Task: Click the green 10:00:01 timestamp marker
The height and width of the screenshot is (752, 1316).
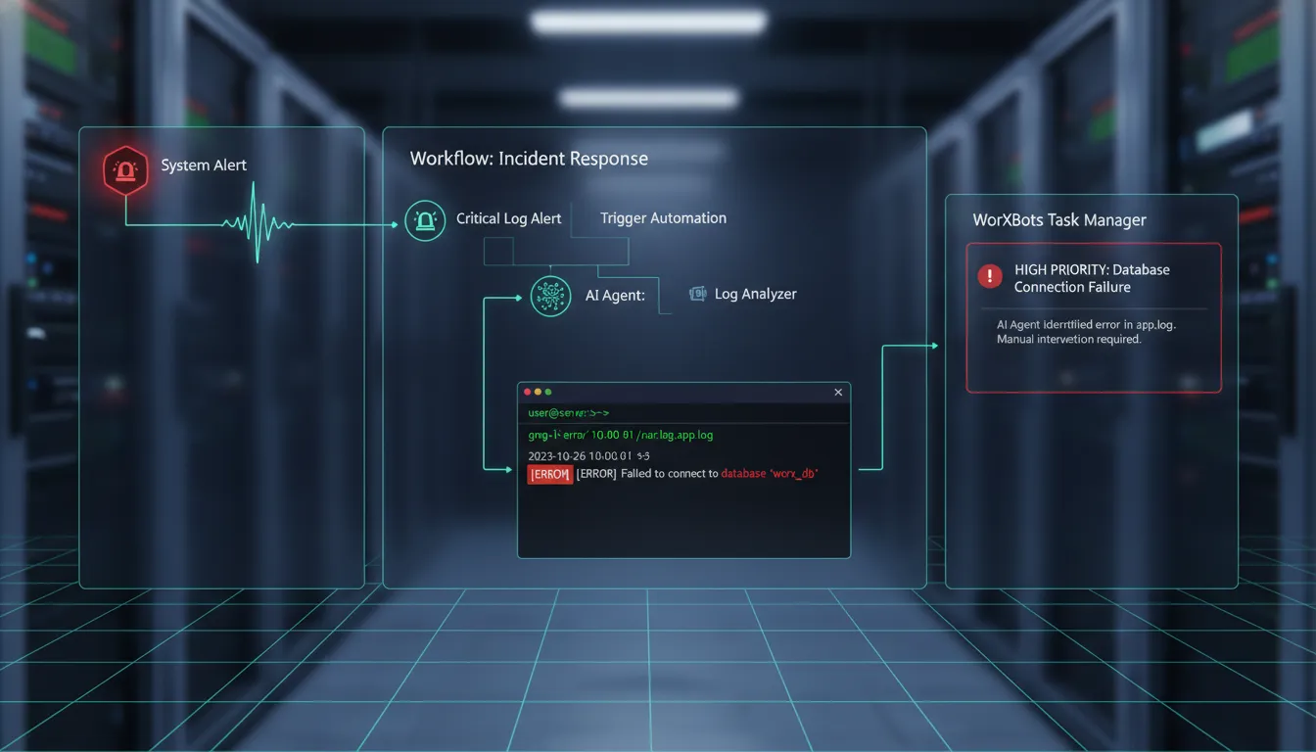Action: 610,435
